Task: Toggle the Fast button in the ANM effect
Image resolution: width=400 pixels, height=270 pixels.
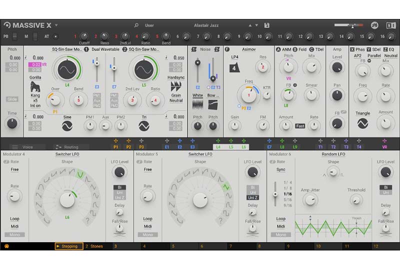Action: coord(300,126)
